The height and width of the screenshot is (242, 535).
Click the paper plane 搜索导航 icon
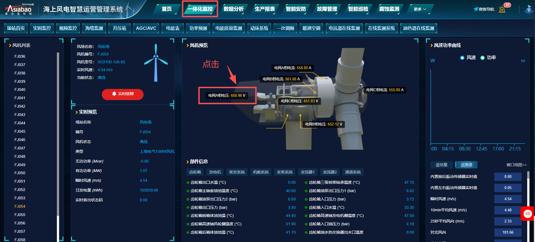tap(476, 9)
